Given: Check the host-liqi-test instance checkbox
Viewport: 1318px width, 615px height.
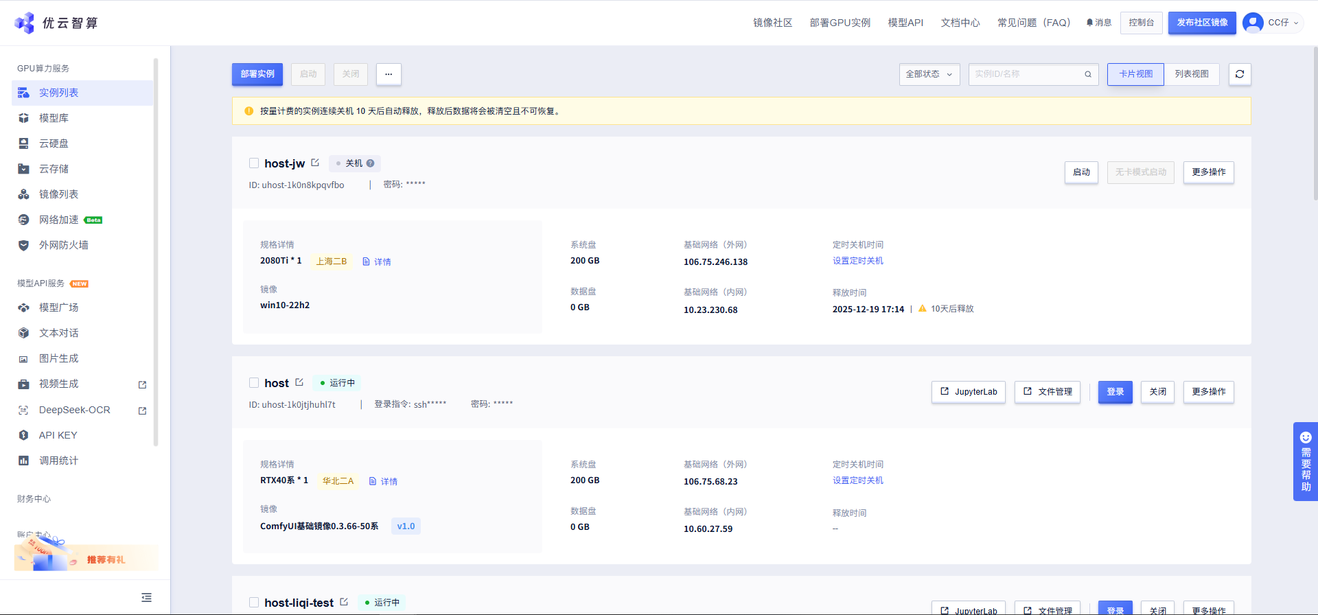Looking at the screenshot, I should pos(254,603).
